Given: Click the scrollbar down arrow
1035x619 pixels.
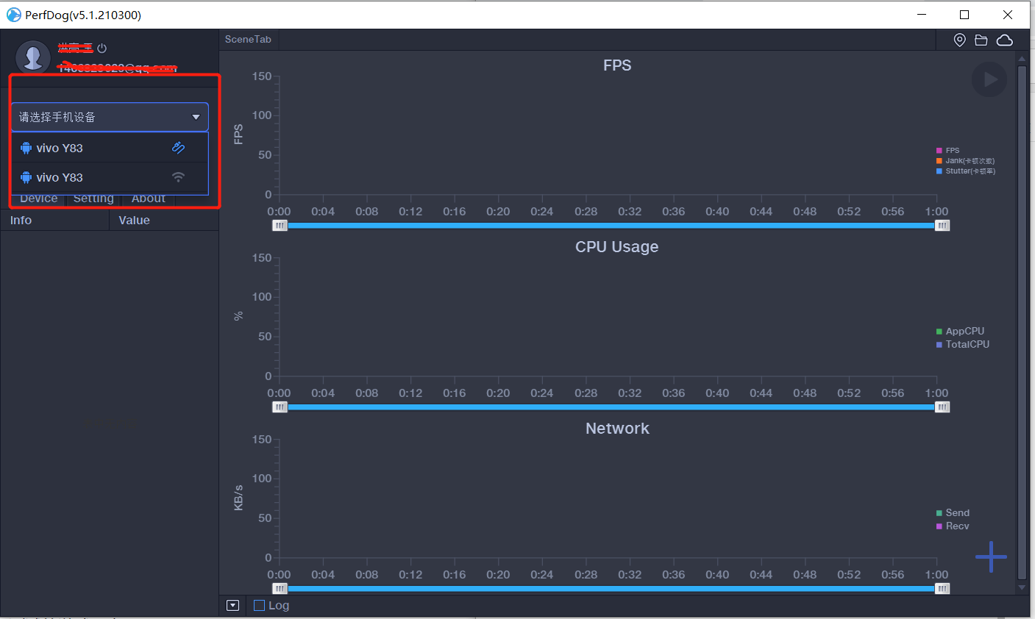Looking at the screenshot, I should pyautogui.click(x=1022, y=587).
